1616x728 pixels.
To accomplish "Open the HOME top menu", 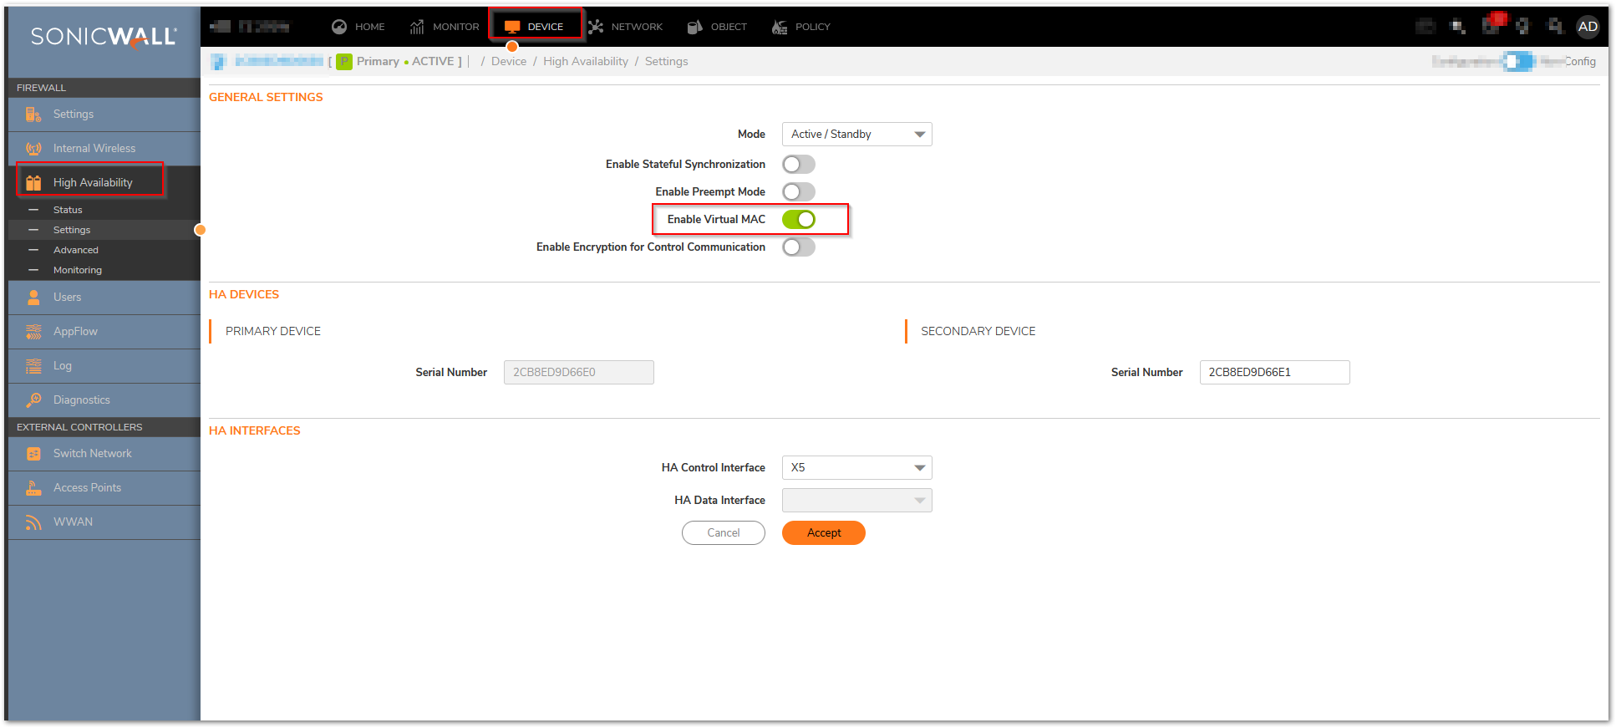I will point(358,27).
